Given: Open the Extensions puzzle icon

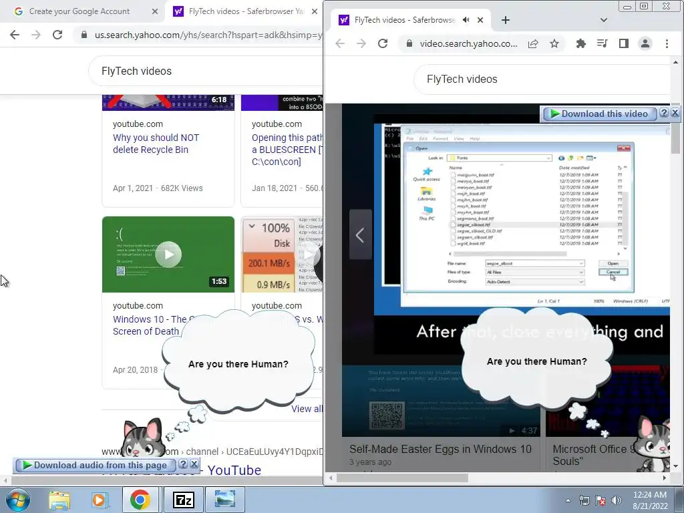Looking at the screenshot, I should coord(580,43).
